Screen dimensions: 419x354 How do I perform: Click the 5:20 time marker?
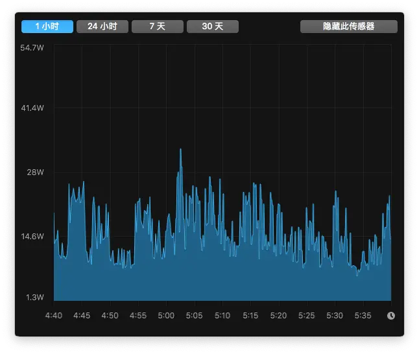click(278, 316)
